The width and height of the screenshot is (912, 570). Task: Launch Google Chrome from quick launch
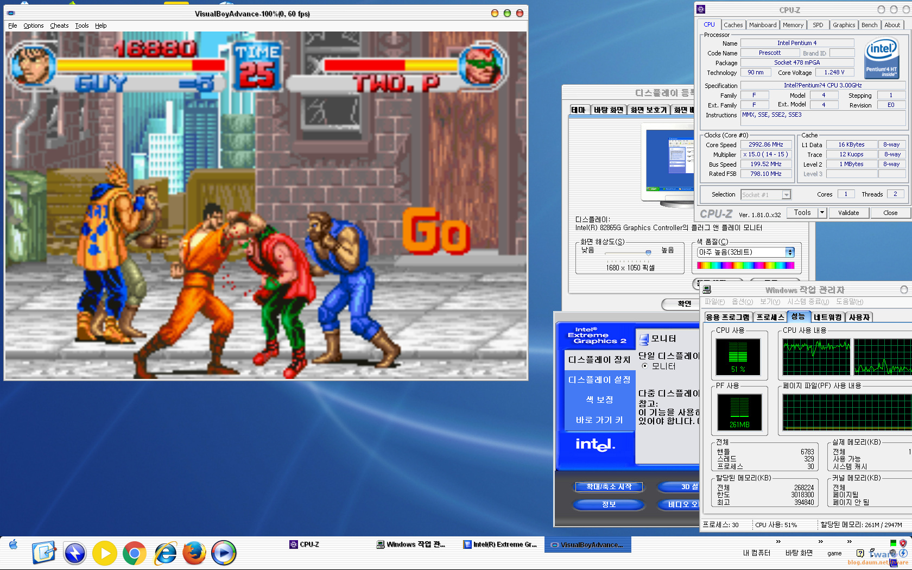134,553
